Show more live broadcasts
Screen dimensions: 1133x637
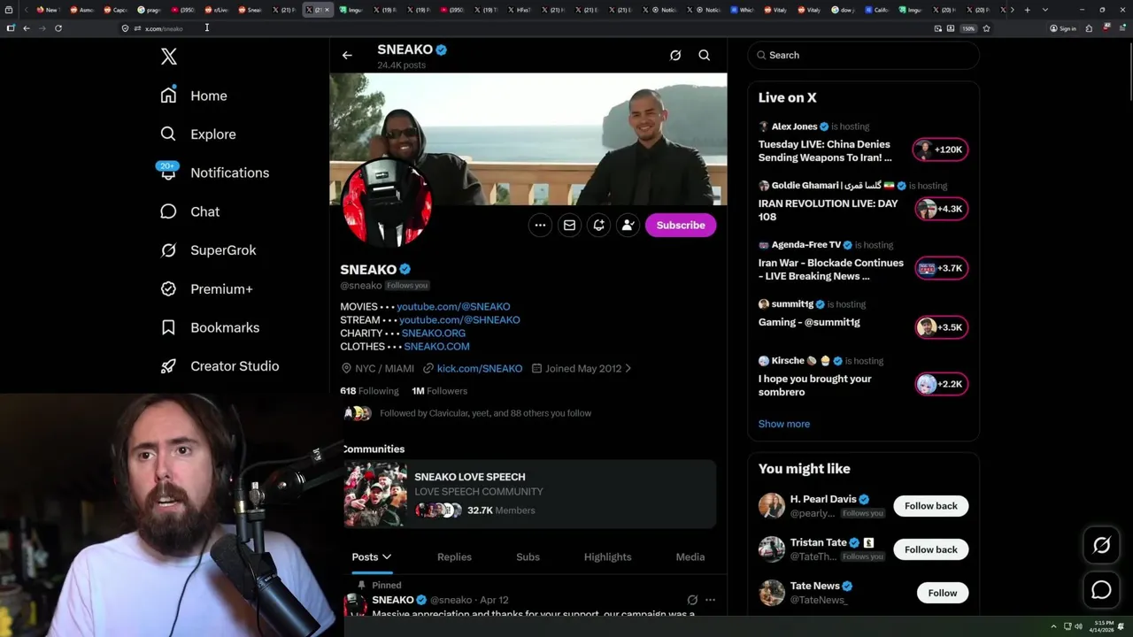[783, 424]
